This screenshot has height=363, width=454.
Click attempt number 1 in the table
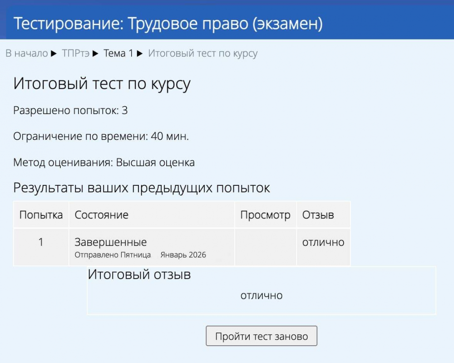coord(41,242)
